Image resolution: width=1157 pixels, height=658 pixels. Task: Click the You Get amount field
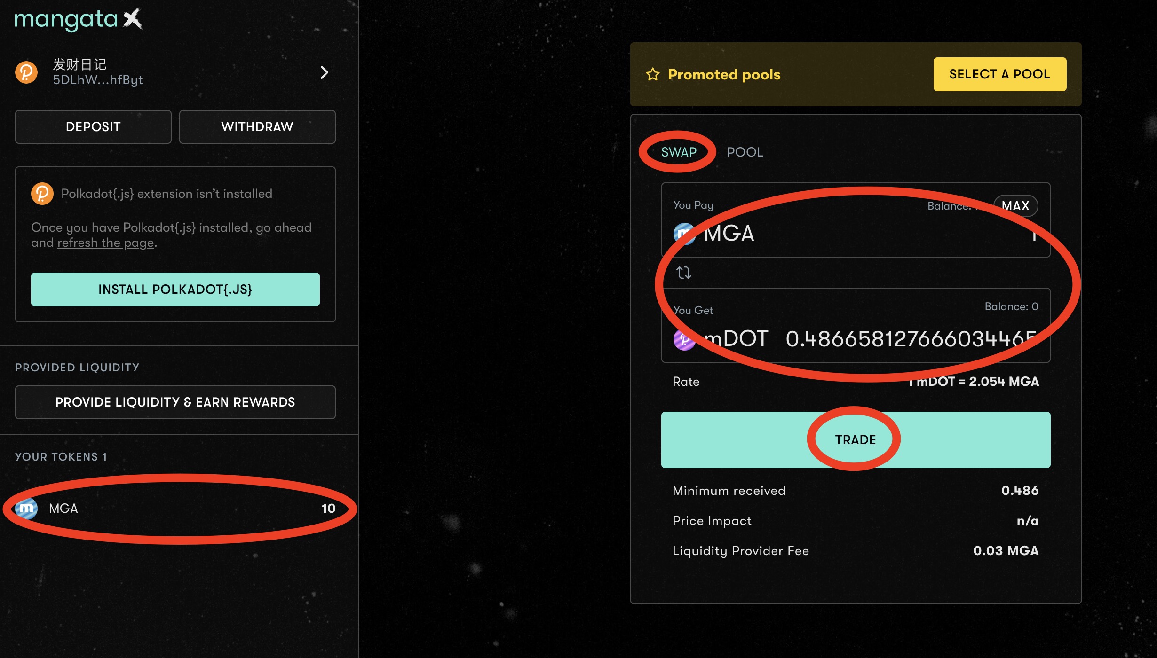[x=911, y=339]
